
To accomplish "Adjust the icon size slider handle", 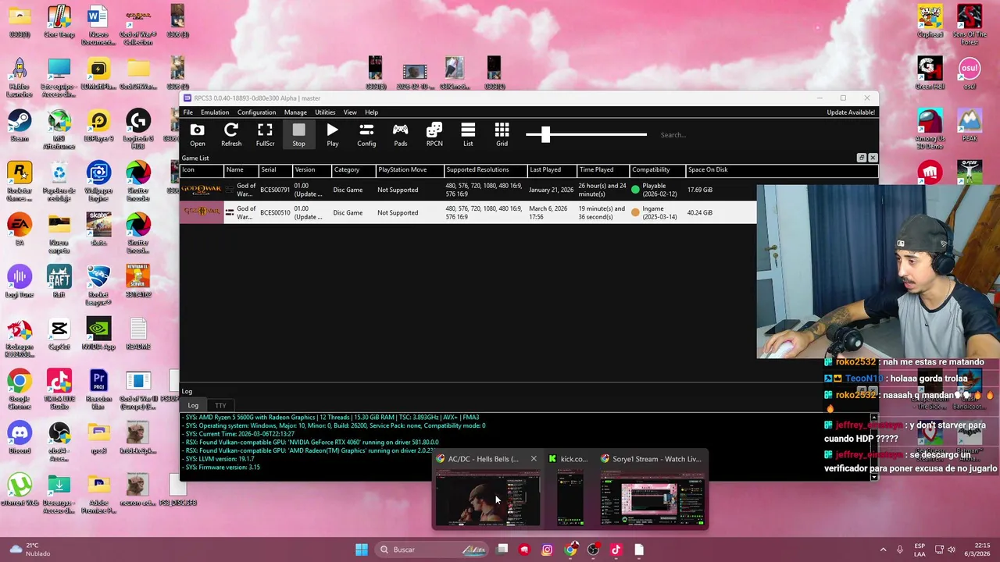I will pyautogui.click(x=545, y=134).
